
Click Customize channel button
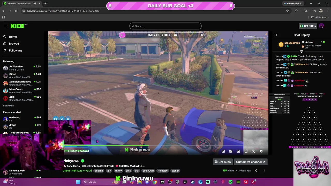tap(251, 162)
